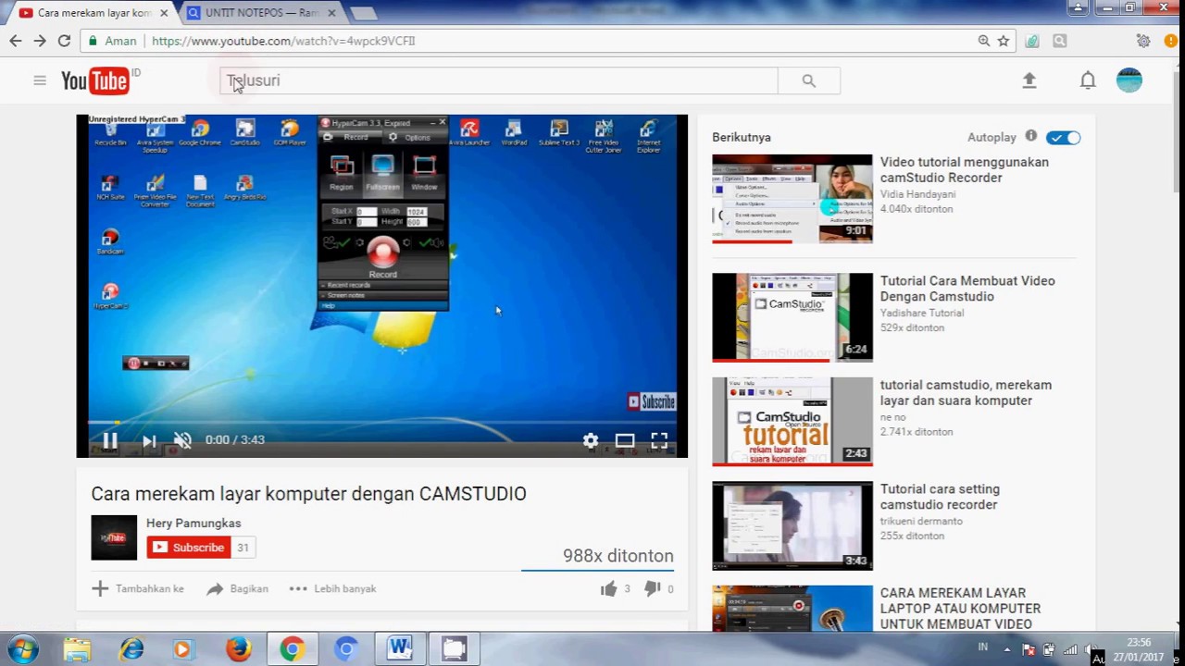
Task: Enter fullscreen in the player
Action: point(659,440)
